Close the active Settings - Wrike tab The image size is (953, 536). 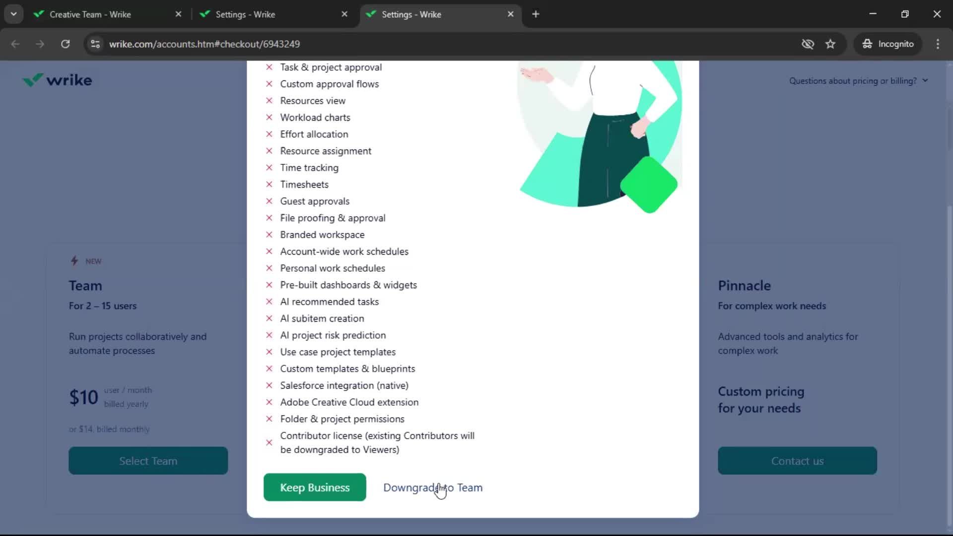pos(510,14)
